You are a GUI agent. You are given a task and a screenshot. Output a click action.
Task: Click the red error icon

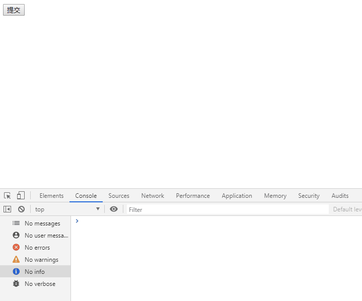[16, 247]
